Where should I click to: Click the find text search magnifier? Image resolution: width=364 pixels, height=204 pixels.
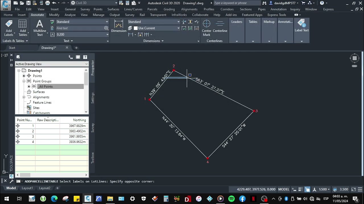106,28
